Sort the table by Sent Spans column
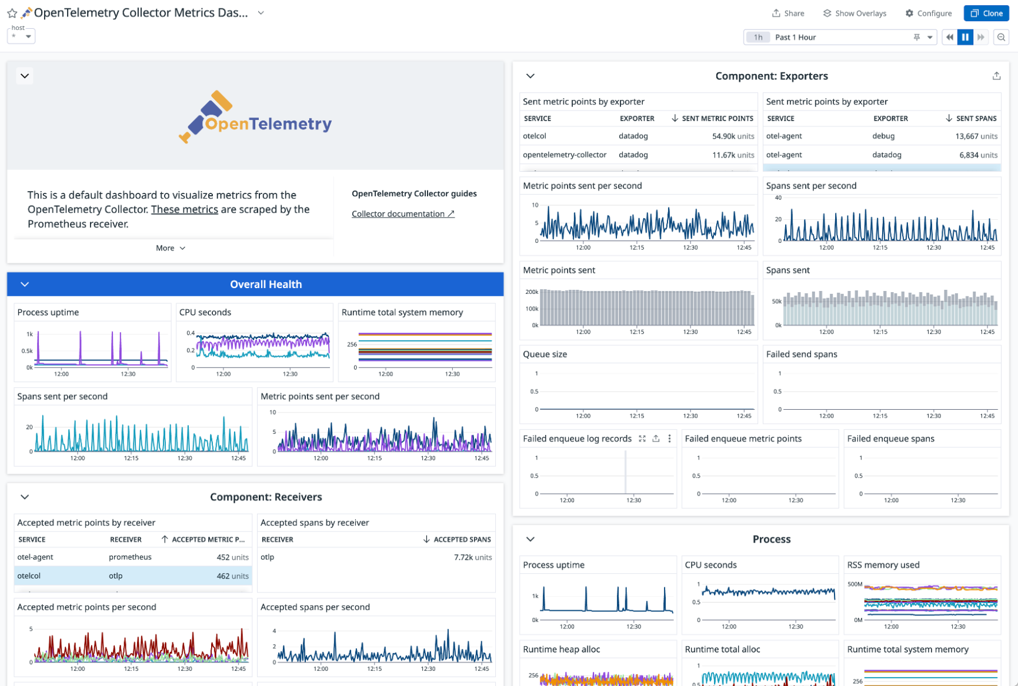The height and width of the screenshot is (686, 1018). 976,118
